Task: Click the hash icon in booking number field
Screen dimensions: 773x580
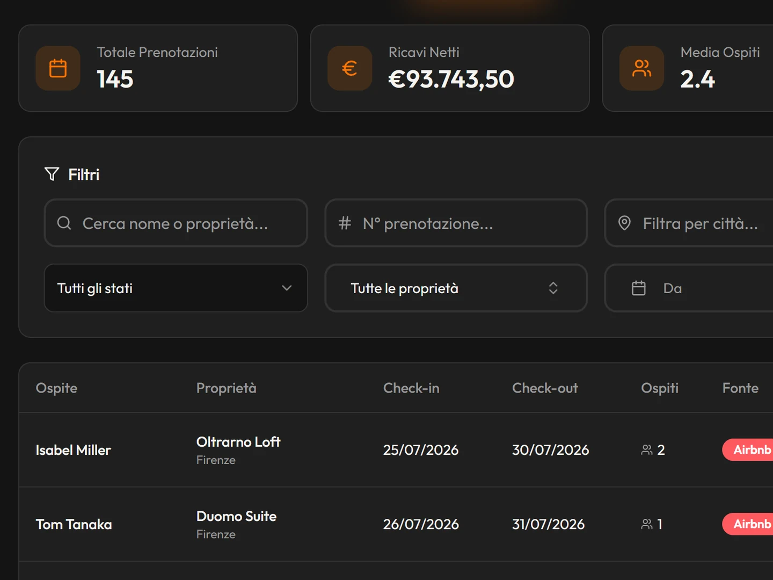Action: pyautogui.click(x=345, y=223)
